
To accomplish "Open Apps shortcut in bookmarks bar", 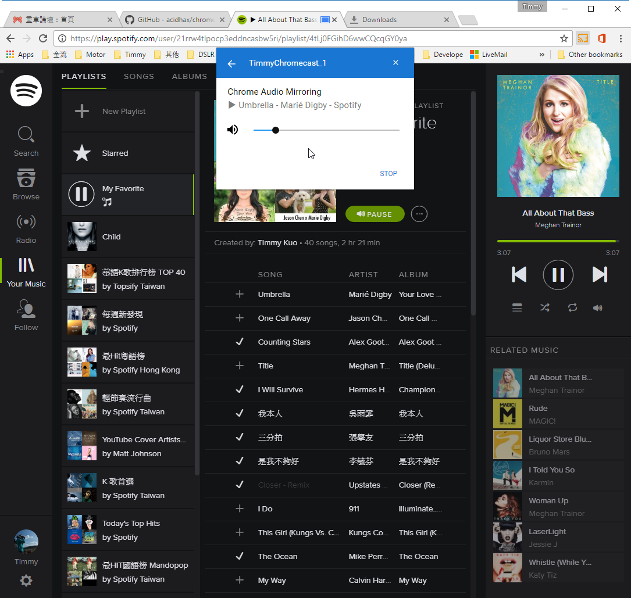I will coord(20,54).
